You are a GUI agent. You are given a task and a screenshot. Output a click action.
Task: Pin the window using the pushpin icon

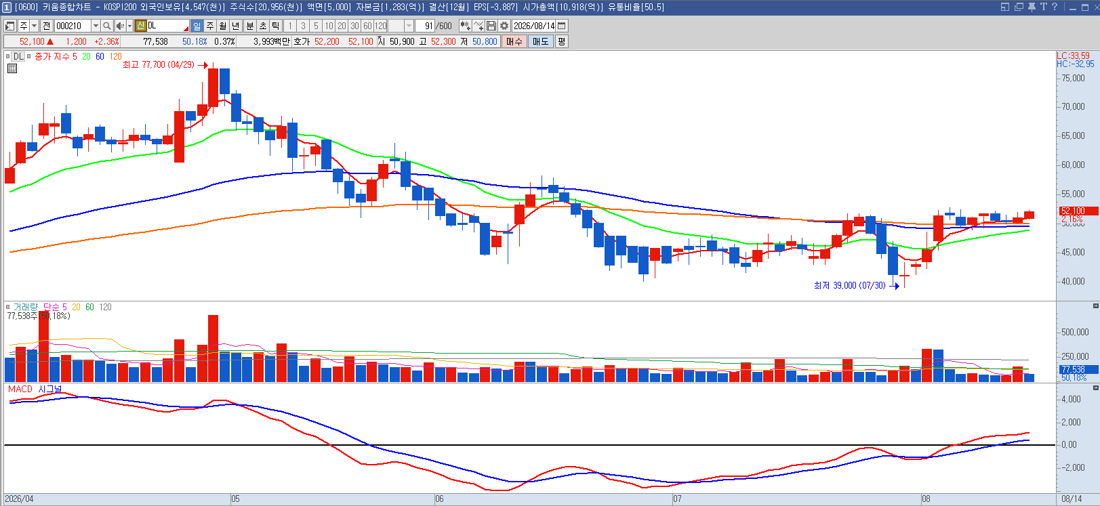click(1032, 7)
